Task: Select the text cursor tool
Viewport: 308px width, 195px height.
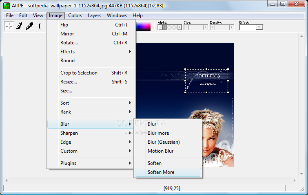Action: [40, 26]
